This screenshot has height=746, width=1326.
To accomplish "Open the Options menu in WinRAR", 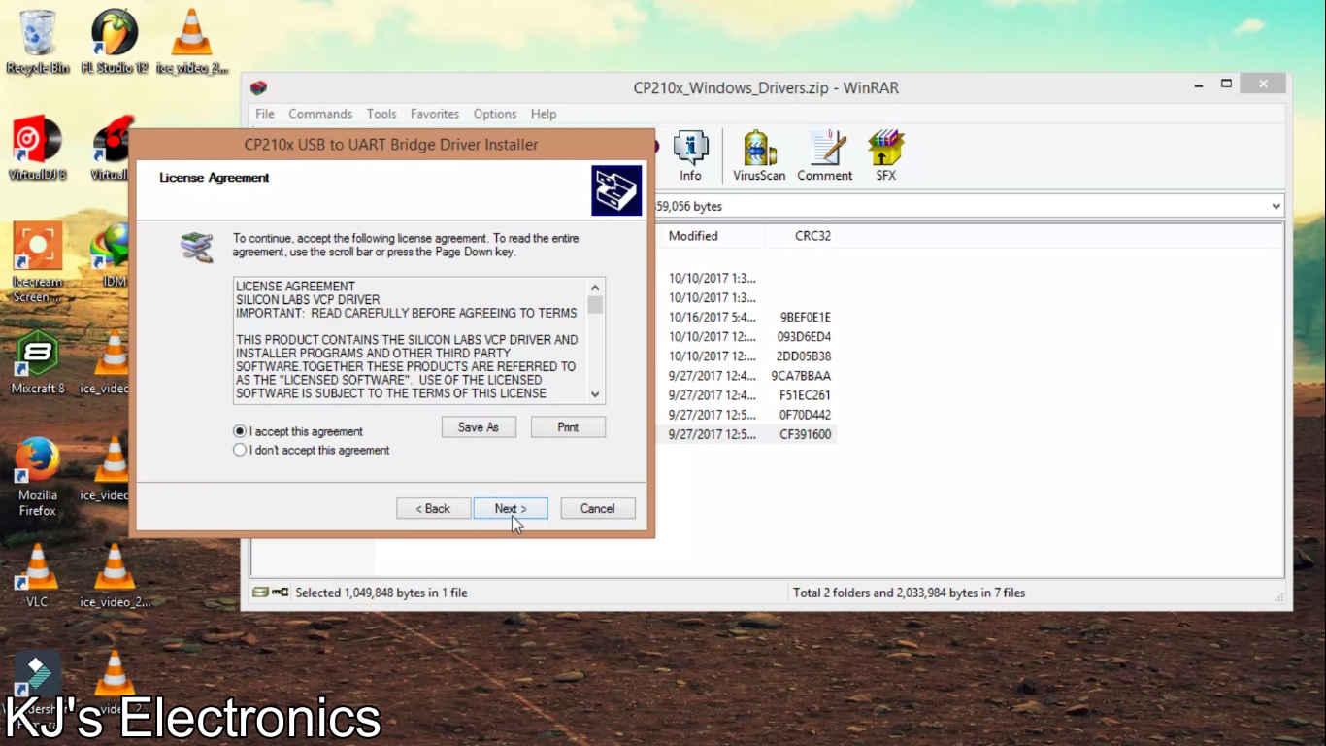I will [x=495, y=114].
